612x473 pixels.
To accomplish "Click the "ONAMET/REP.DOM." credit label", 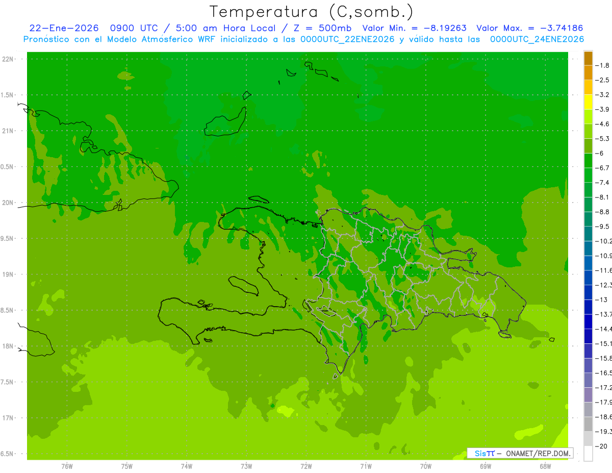I will coord(538,453).
